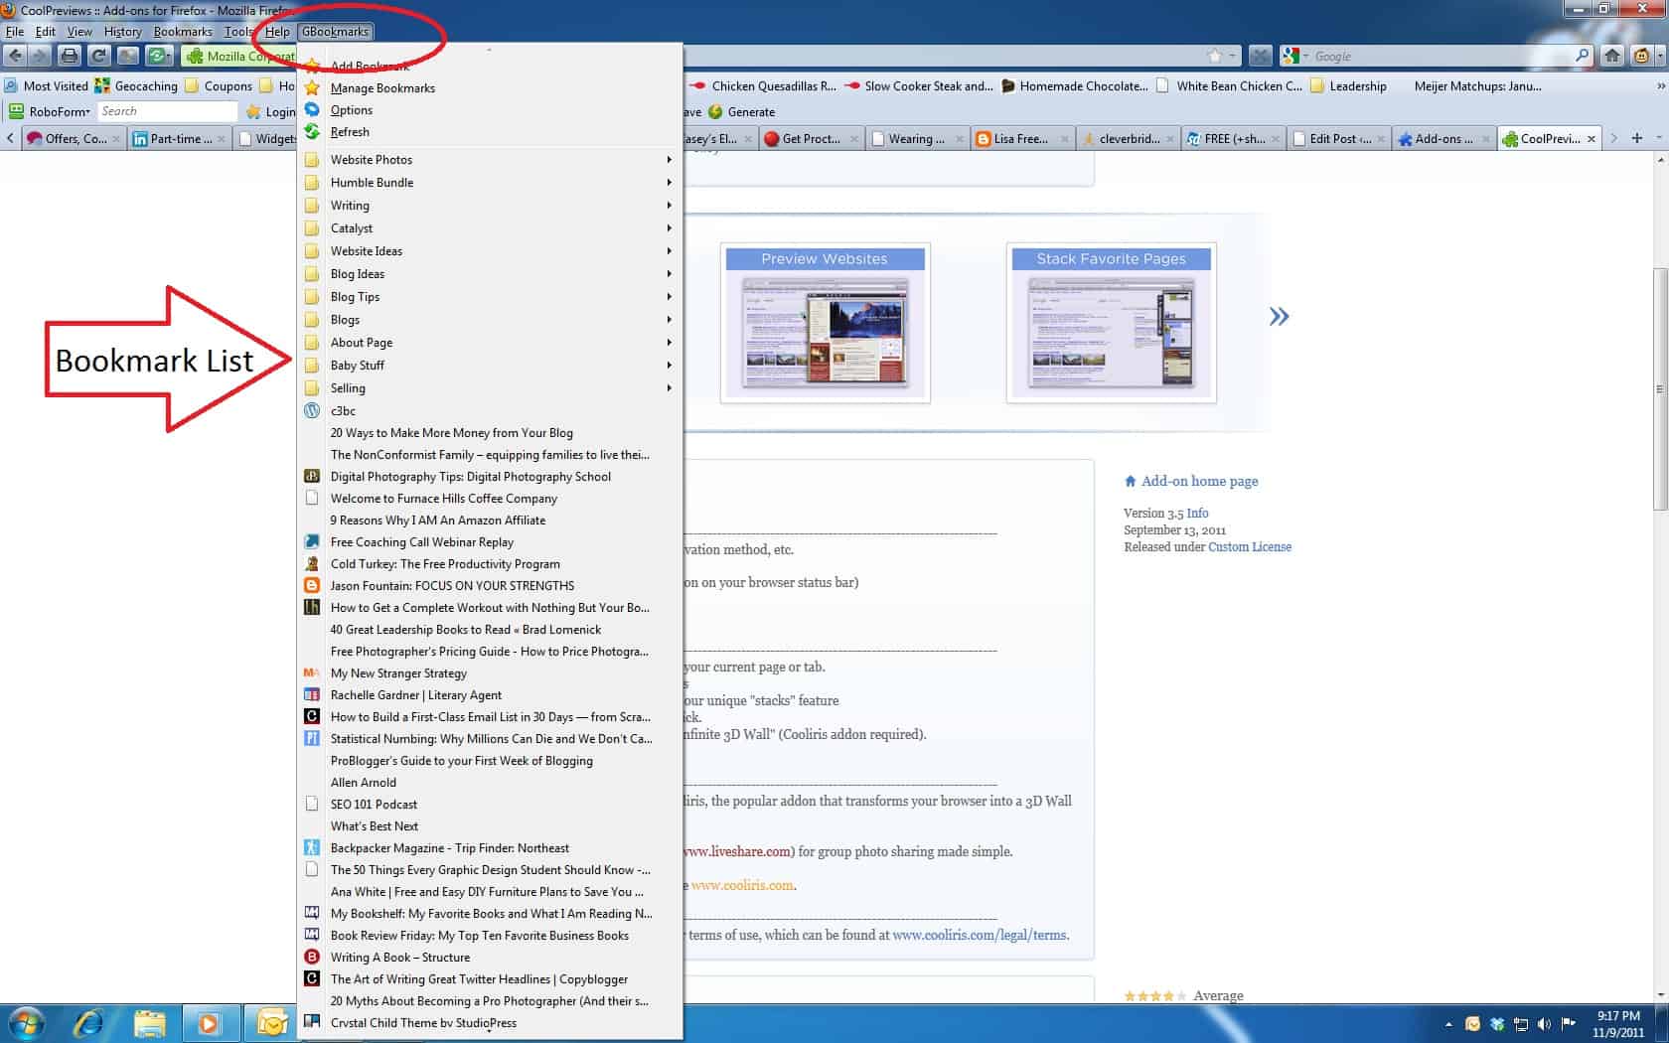Click the bookmark star in the address bar

point(1214,56)
